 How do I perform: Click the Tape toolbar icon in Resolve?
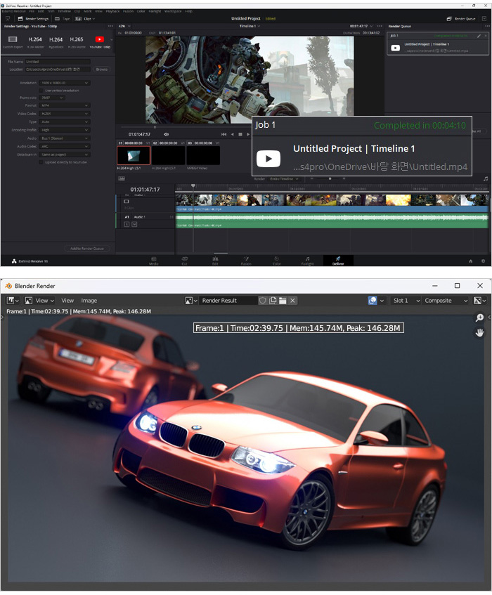58,18
